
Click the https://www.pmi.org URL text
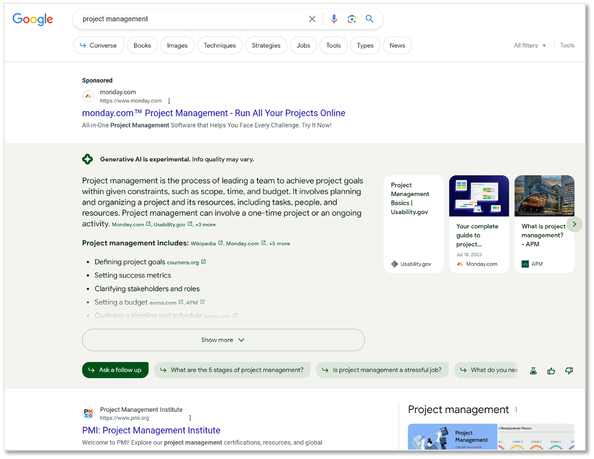click(124, 418)
